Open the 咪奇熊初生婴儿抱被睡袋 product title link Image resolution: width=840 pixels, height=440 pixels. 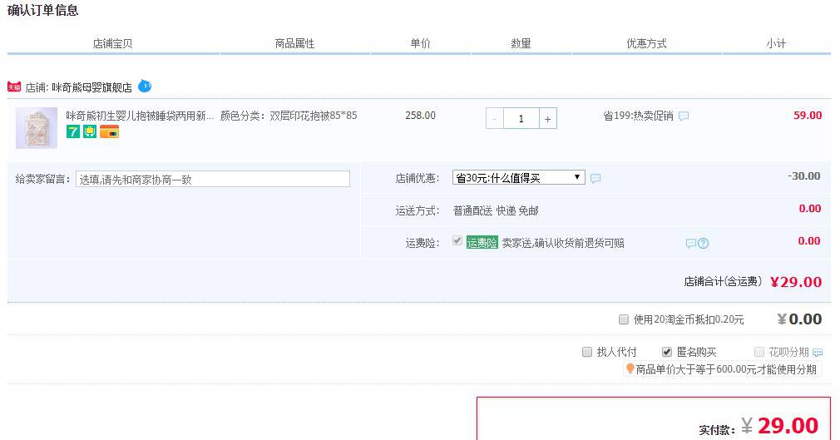point(140,116)
